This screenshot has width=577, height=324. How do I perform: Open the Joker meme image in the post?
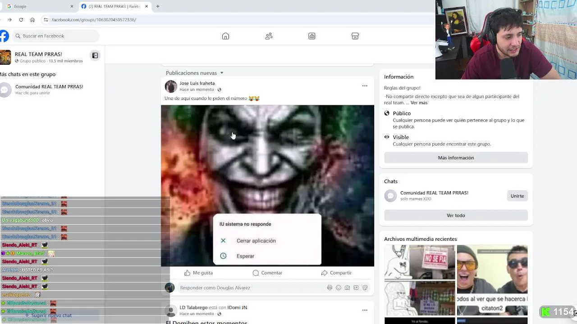267,185
